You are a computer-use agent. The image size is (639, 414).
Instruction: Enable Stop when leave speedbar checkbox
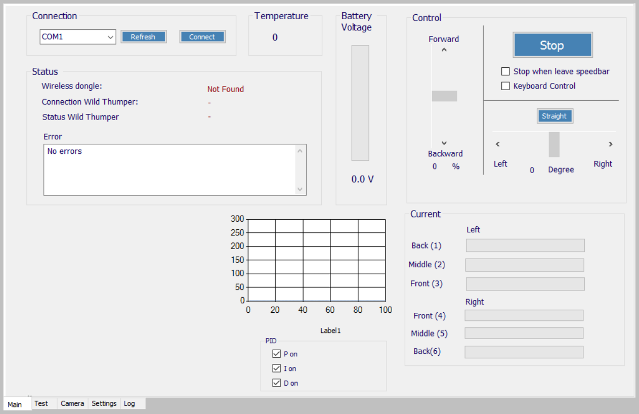click(505, 71)
